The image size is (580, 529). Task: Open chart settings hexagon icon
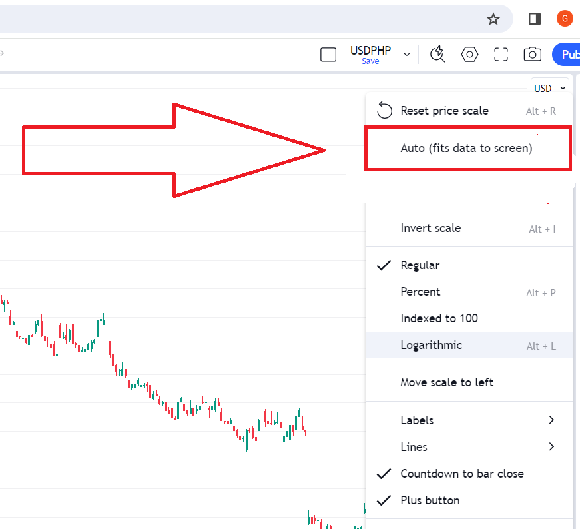click(x=470, y=55)
